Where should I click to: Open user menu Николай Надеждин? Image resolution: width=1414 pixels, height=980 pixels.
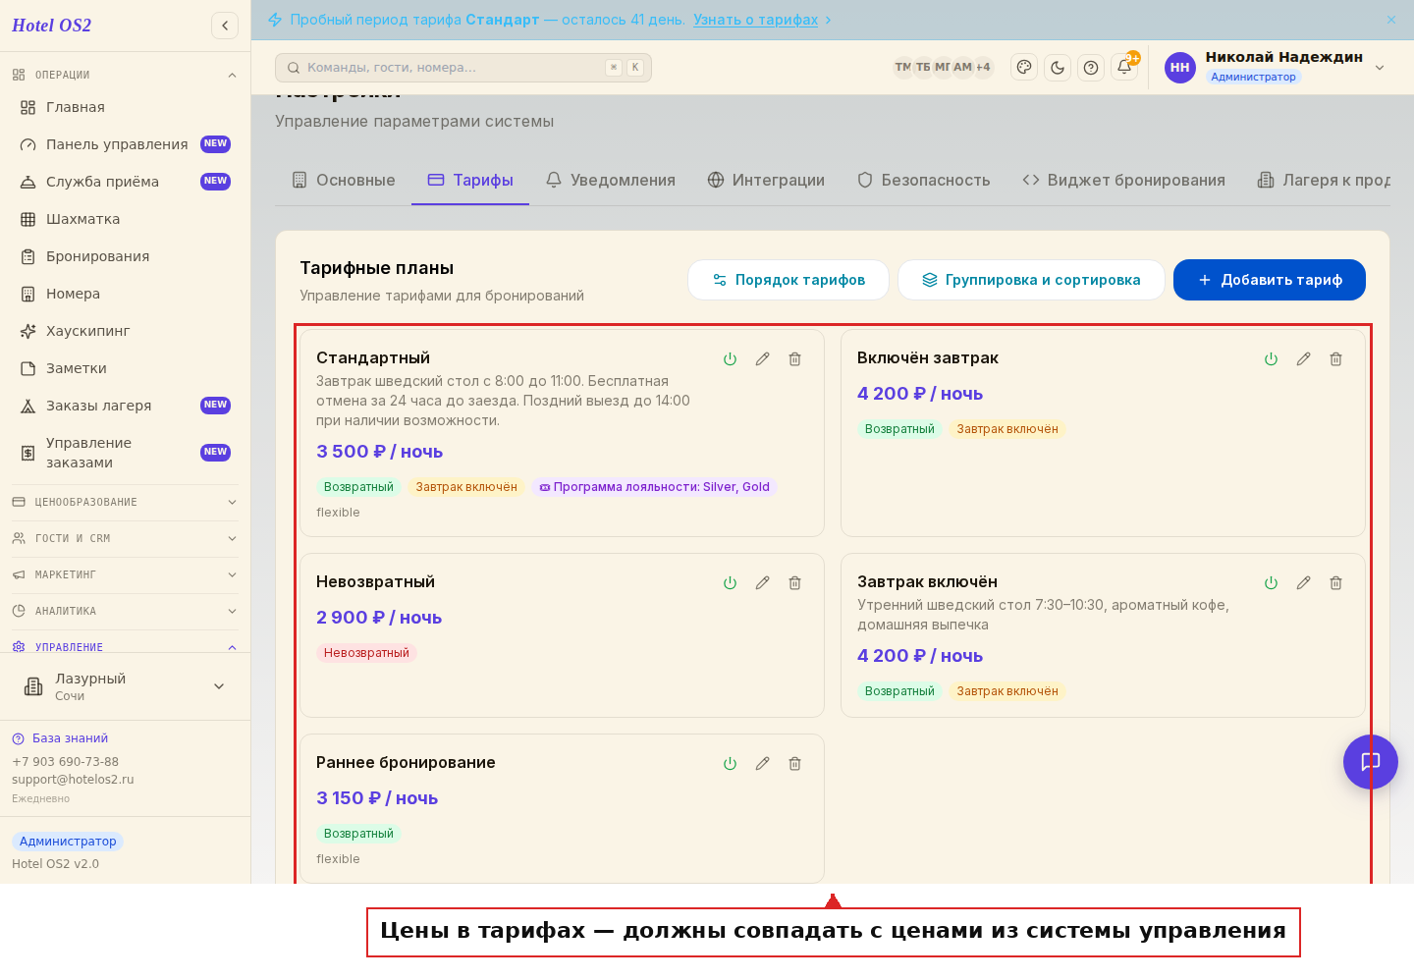[1276, 67]
